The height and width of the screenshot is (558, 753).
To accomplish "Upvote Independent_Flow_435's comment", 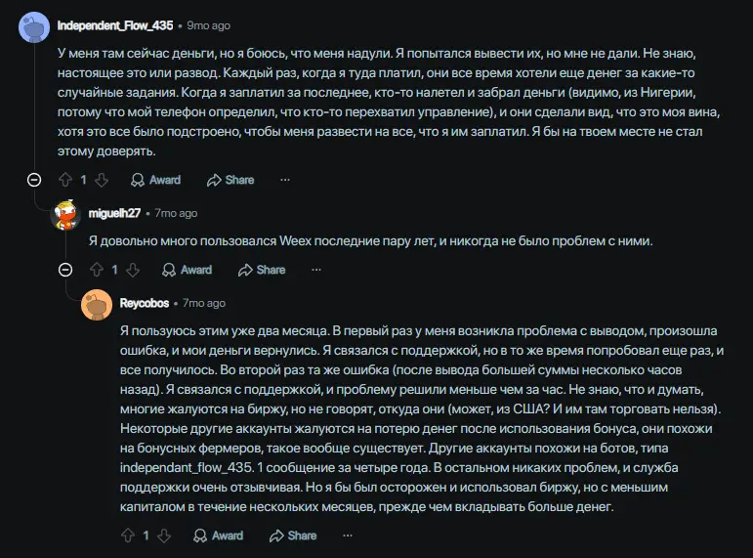I will pos(65,180).
